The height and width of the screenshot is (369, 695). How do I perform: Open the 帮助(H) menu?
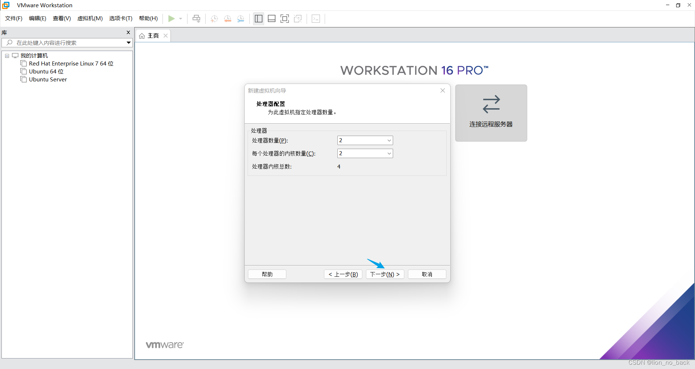[x=148, y=18]
